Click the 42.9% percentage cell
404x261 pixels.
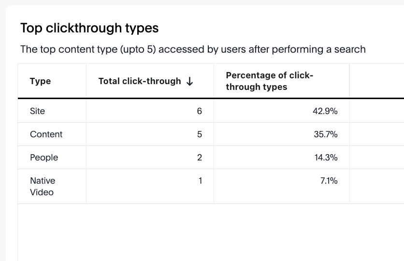(x=325, y=111)
